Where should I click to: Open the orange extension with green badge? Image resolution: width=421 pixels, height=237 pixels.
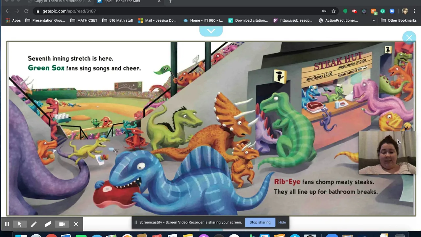373,11
